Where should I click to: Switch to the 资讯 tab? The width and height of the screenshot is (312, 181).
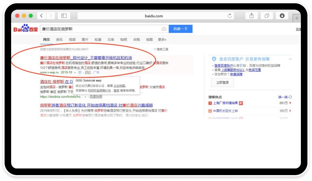pyautogui.click(x=59, y=40)
